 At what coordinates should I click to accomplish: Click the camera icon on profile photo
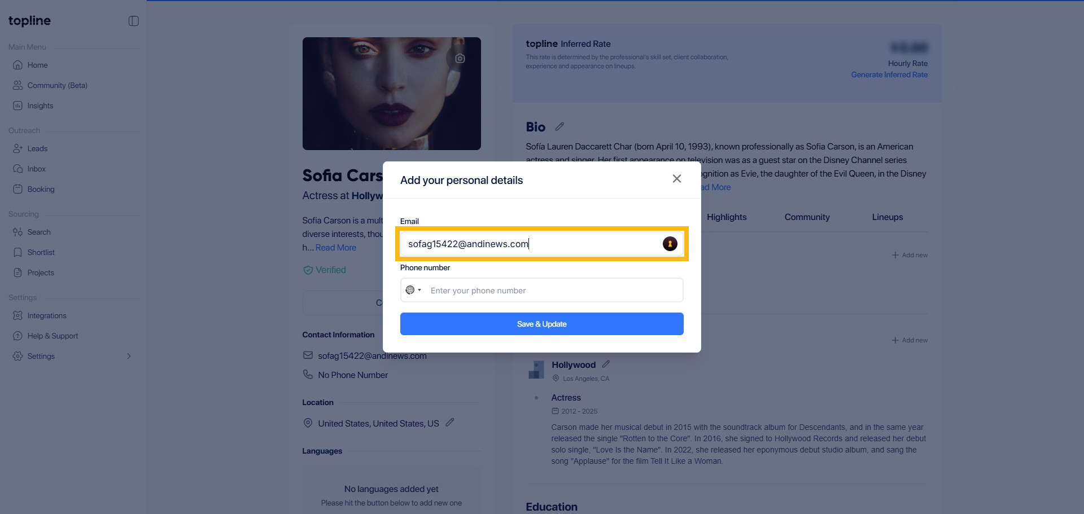point(460,58)
